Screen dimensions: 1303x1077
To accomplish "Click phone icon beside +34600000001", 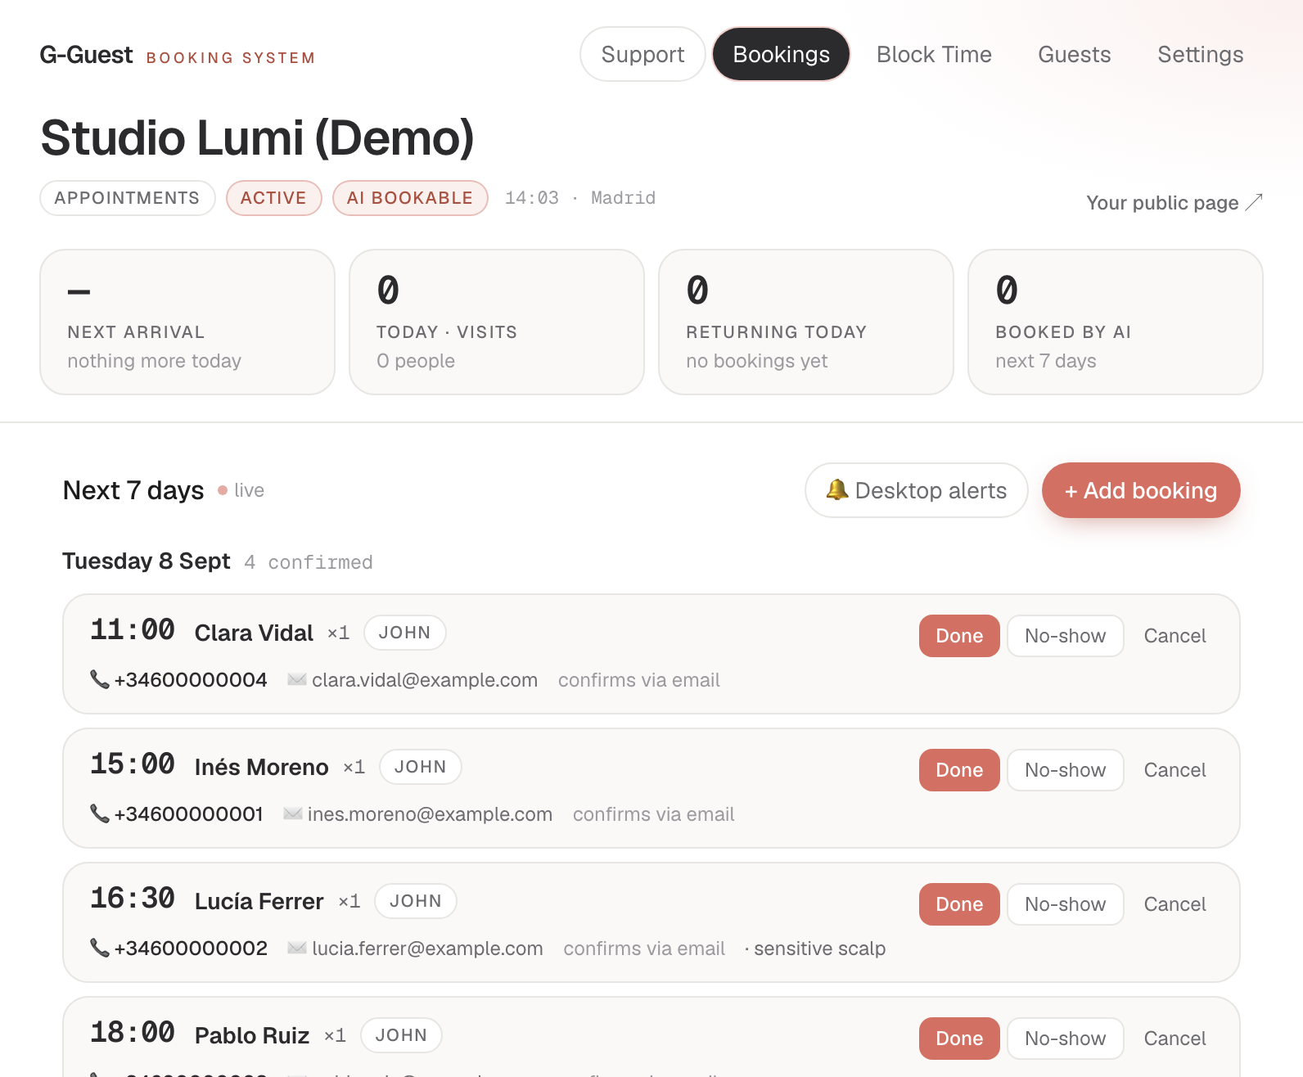I will (99, 813).
